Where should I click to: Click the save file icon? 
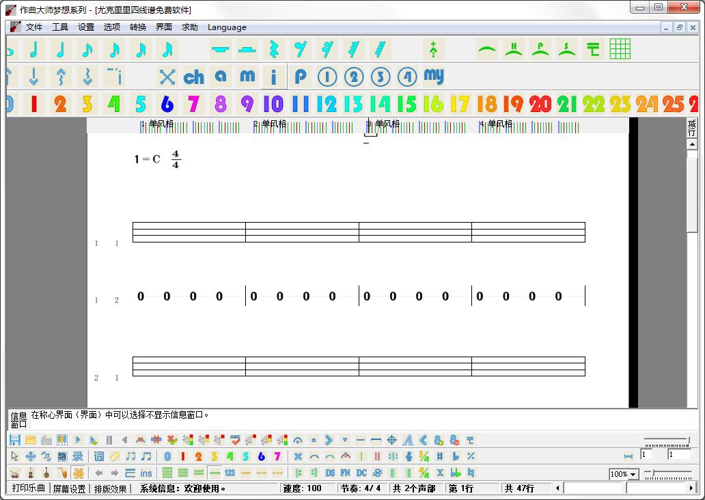pyautogui.click(x=14, y=440)
